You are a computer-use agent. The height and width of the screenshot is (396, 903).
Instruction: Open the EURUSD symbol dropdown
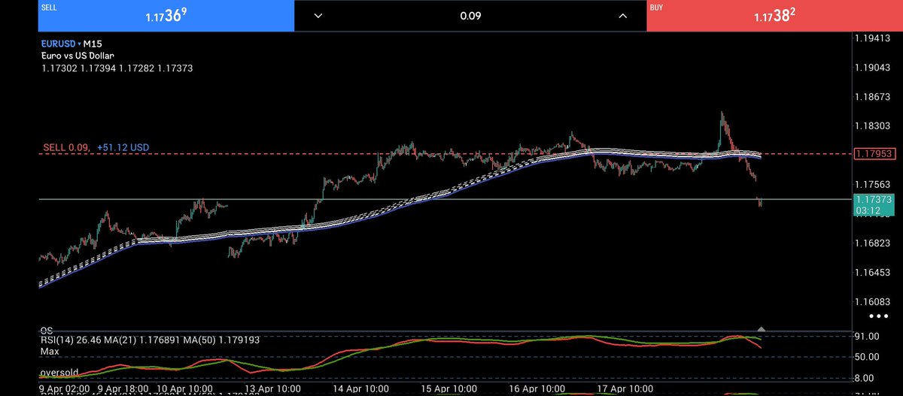click(61, 44)
